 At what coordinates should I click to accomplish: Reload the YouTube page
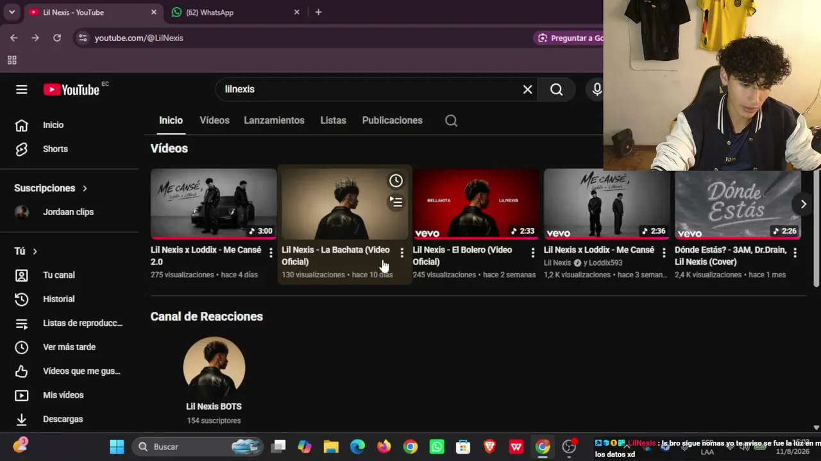click(x=57, y=38)
